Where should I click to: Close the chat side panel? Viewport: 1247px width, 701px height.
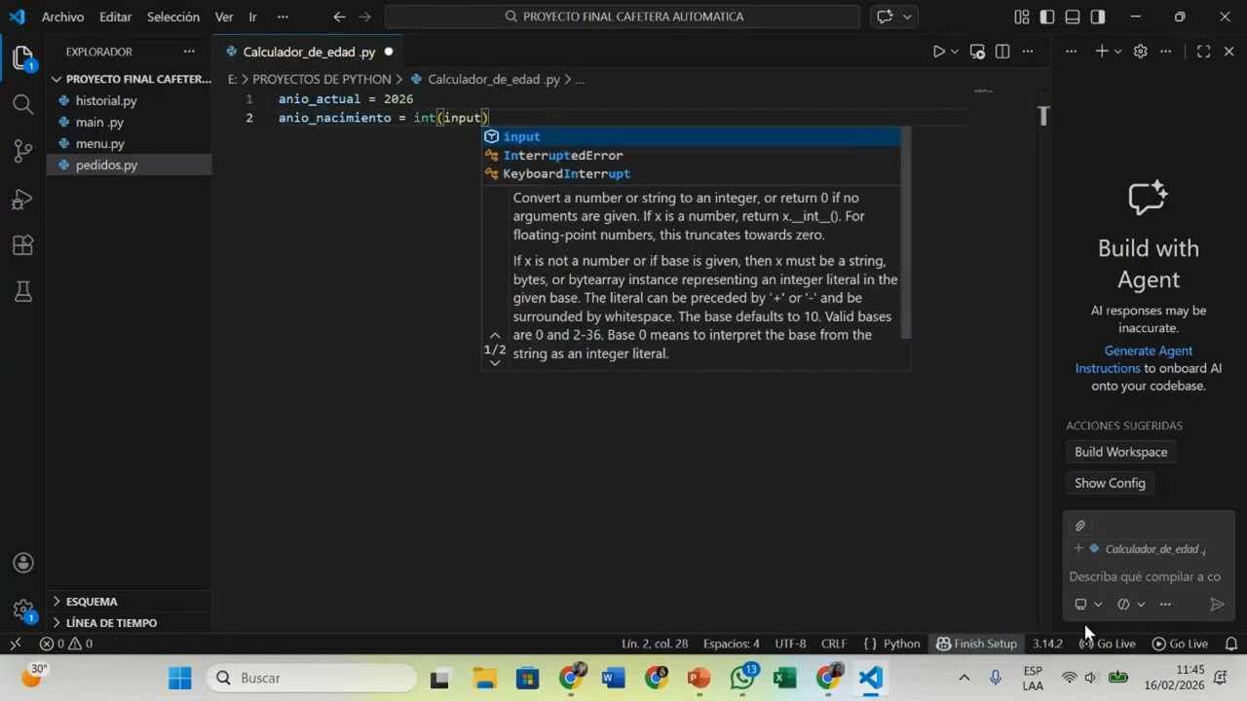[1228, 52]
